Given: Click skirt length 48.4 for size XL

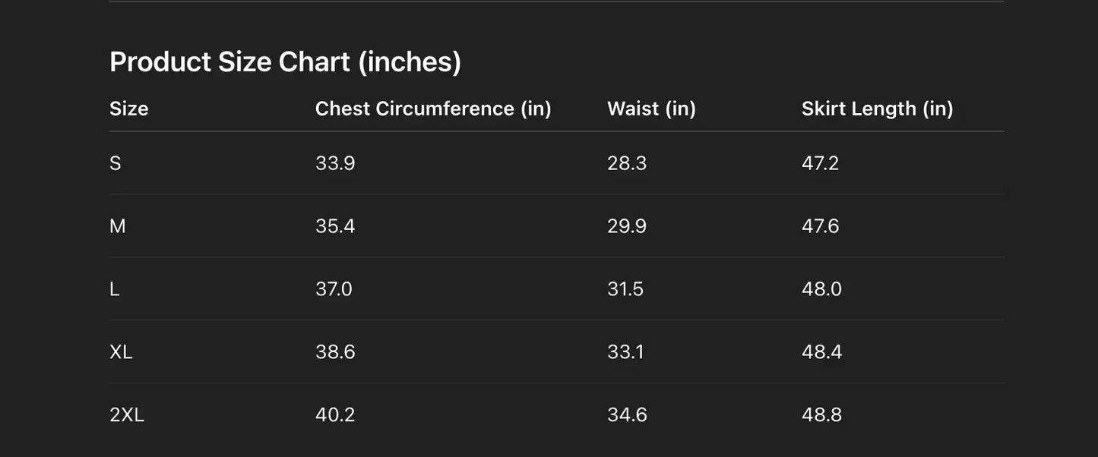Looking at the screenshot, I should (x=821, y=352).
